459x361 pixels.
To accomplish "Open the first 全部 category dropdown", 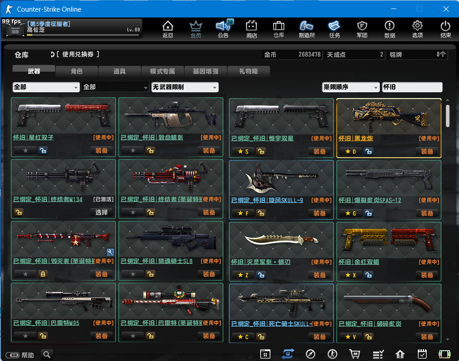I will click(46, 87).
